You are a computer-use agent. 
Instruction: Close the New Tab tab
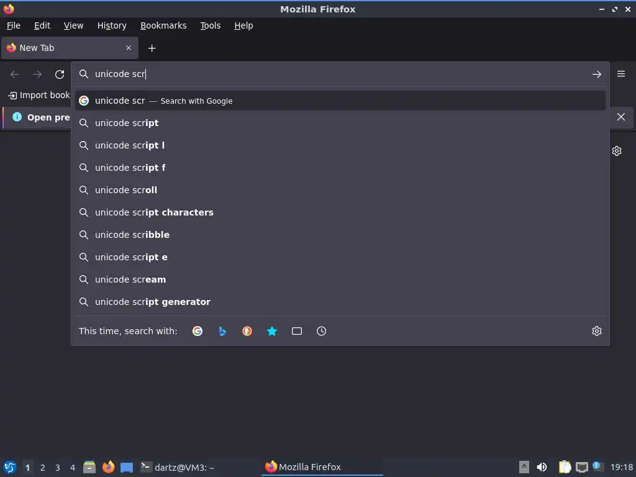pyautogui.click(x=129, y=48)
